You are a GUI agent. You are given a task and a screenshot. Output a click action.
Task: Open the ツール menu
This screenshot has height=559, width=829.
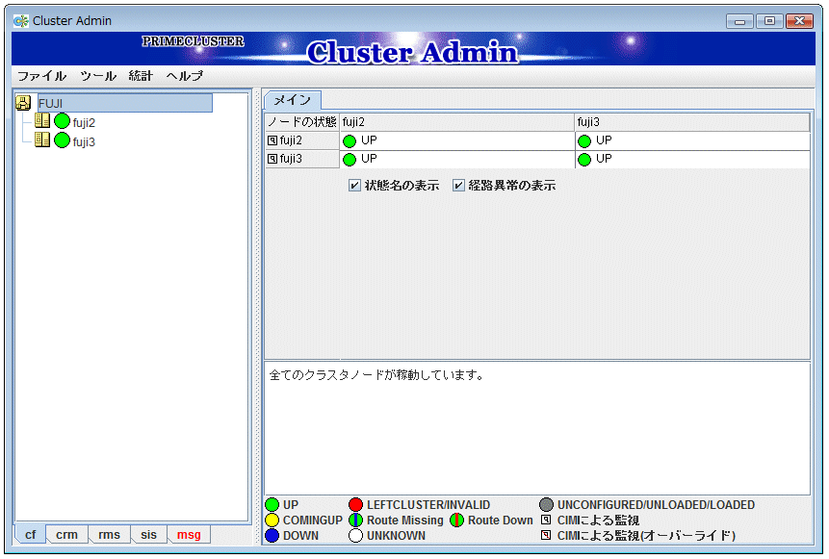(x=97, y=76)
